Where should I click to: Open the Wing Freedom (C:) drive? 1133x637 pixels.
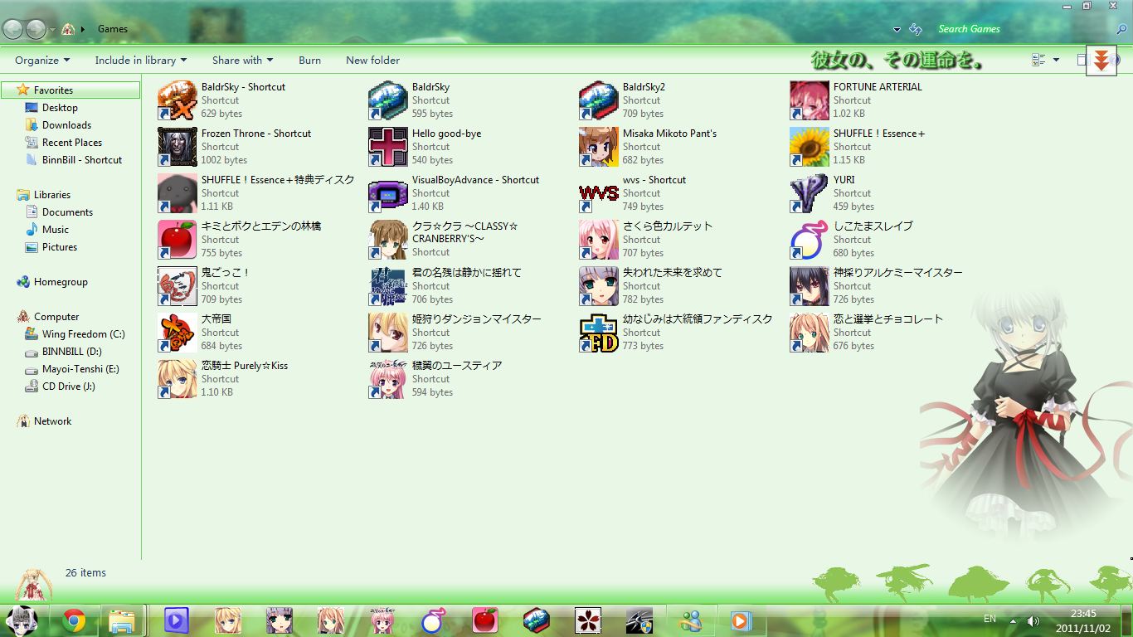84,333
